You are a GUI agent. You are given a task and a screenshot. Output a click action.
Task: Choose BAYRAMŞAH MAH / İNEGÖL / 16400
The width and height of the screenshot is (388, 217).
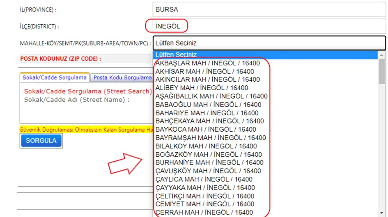click(x=211, y=138)
